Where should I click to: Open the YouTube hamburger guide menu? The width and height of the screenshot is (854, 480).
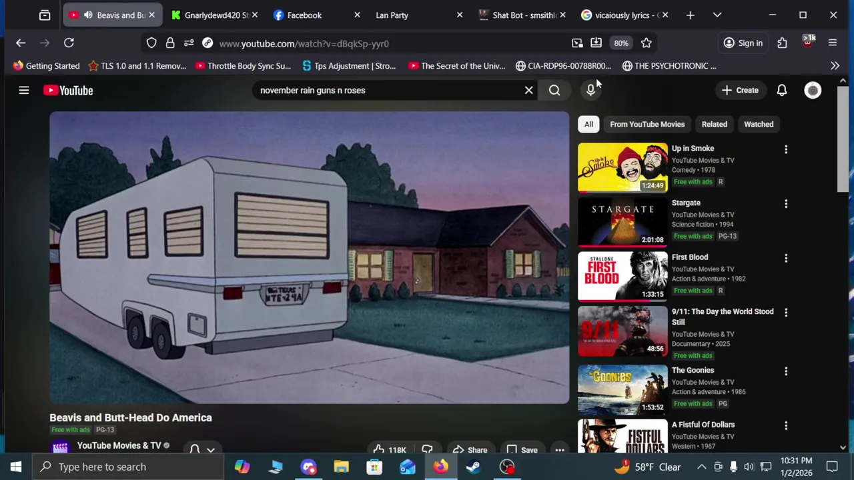point(24,90)
